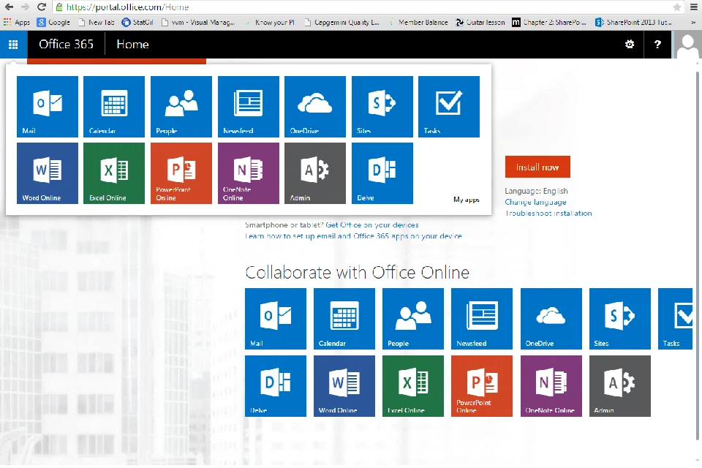Launch OneDrive from the app launcher panel
The height and width of the screenshot is (468, 702).
[x=315, y=107]
